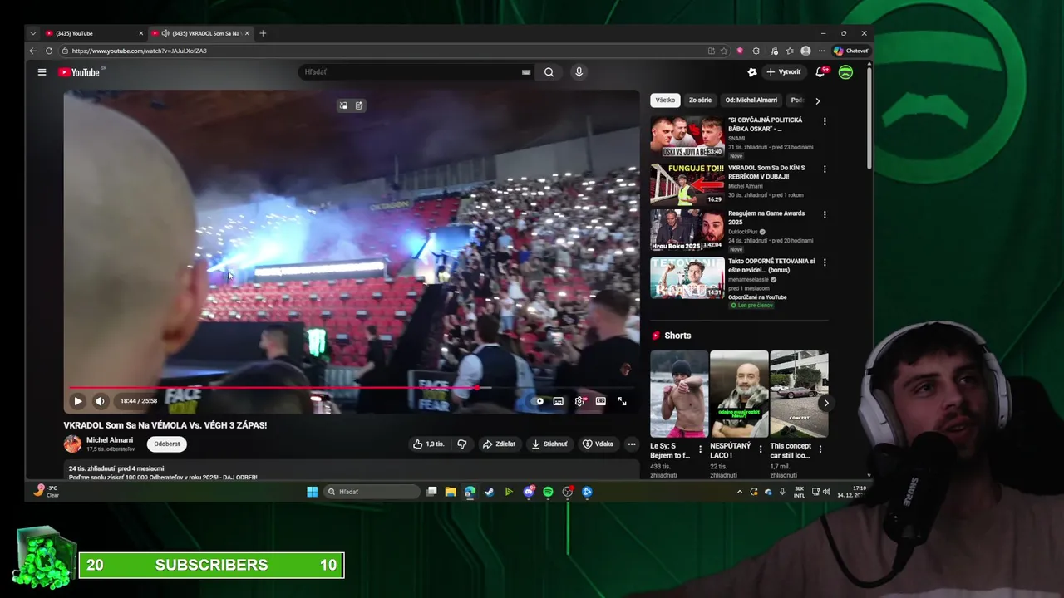1064x598 pixels.
Task: Open the Chatovať Copilot button
Action: 851,51
